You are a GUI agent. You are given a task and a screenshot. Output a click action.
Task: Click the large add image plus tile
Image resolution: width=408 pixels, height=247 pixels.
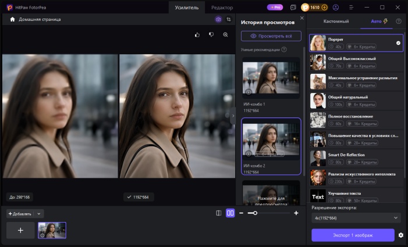pyautogui.click(x=20, y=230)
